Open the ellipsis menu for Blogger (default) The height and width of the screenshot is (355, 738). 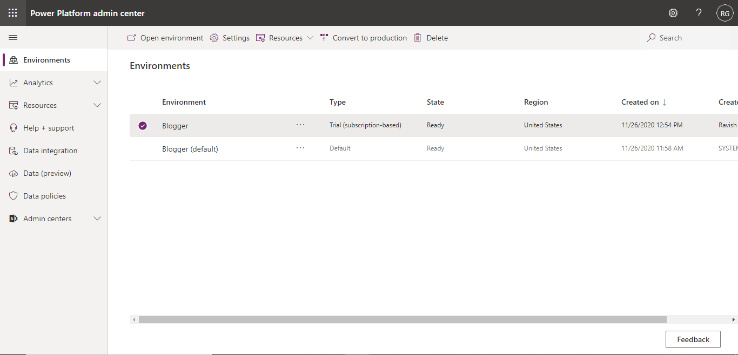[x=300, y=148]
